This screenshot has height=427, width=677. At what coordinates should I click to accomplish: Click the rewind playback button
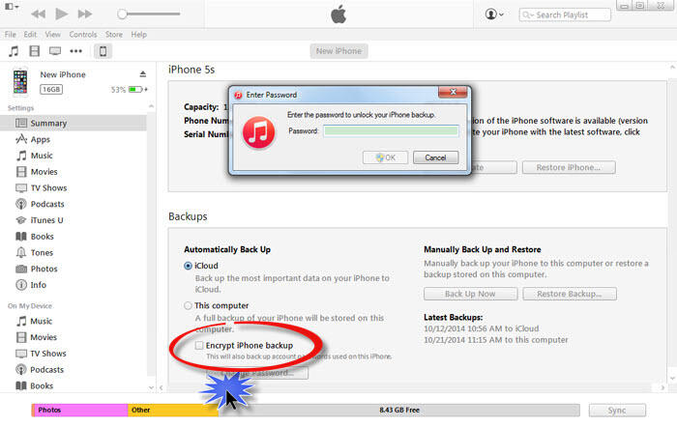(39, 14)
